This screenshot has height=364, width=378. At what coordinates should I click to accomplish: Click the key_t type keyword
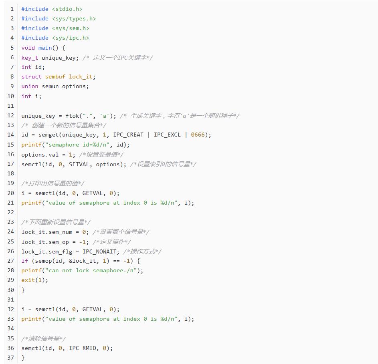tap(30, 58)
